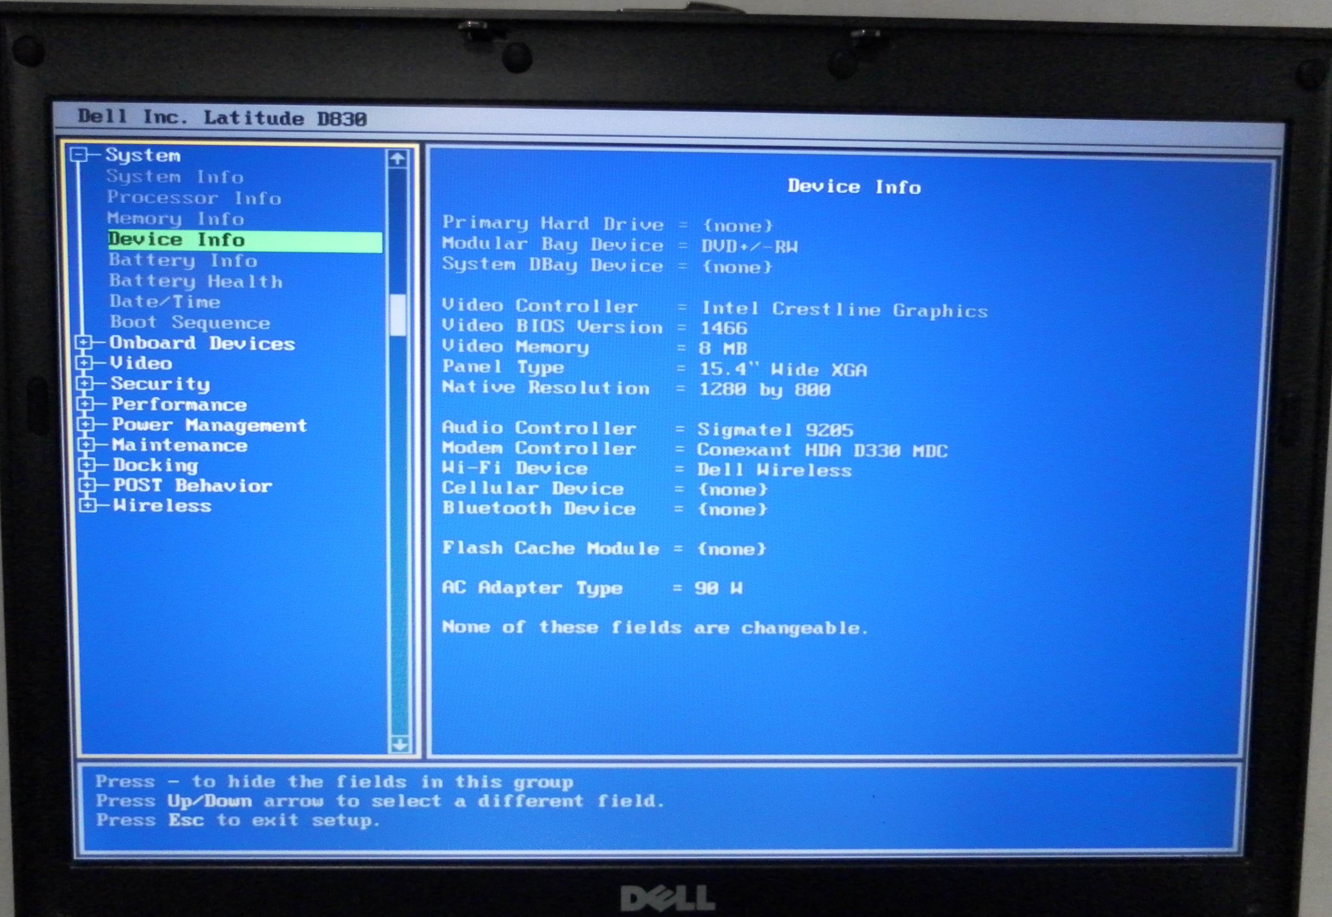Click Intel Crestline Graphics value
The image size is (1332, 917).
845,310
